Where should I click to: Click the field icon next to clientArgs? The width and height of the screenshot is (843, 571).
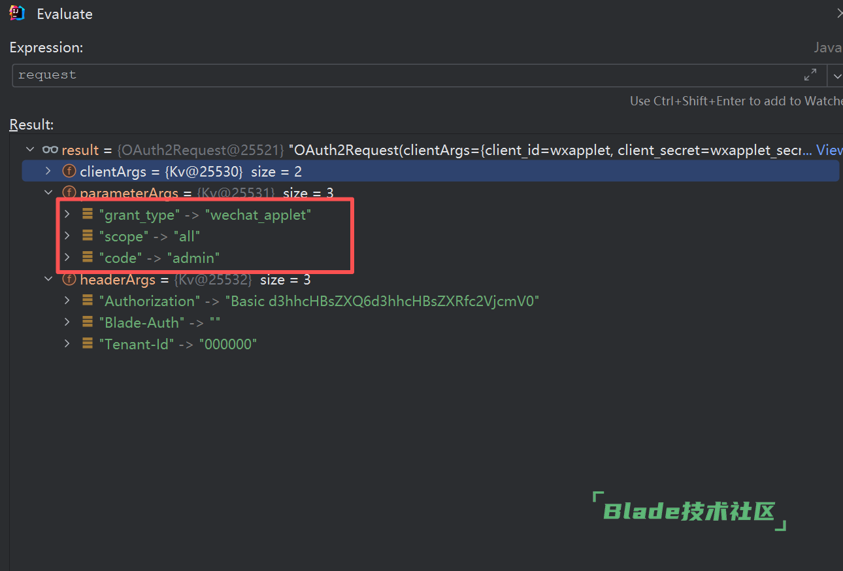coord(69,171)
